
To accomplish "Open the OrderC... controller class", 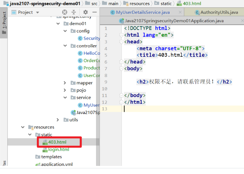I will point(91,60).
